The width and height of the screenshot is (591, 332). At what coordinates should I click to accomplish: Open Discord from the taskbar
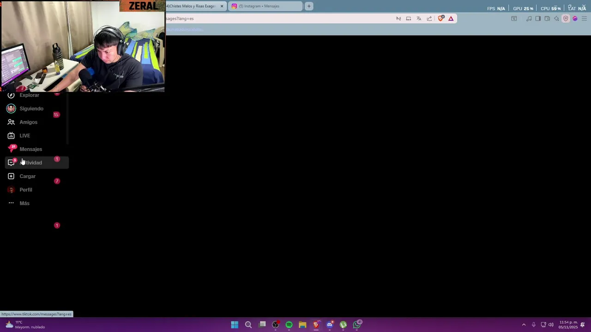tap(330, 325)
